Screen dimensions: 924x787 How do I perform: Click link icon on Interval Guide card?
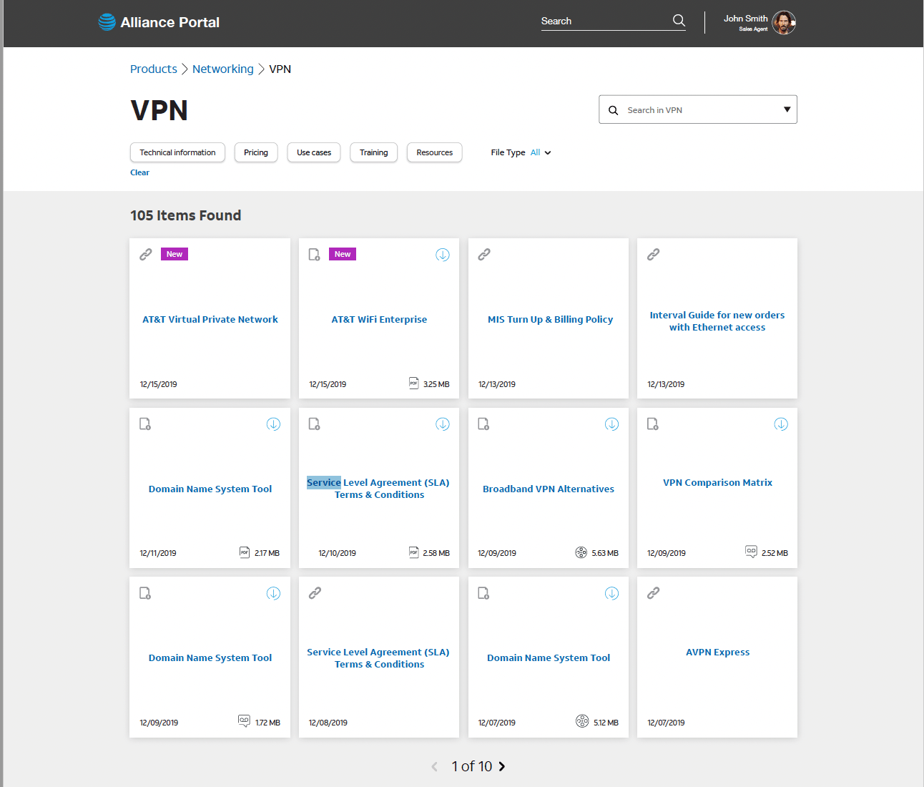[654, 254]
